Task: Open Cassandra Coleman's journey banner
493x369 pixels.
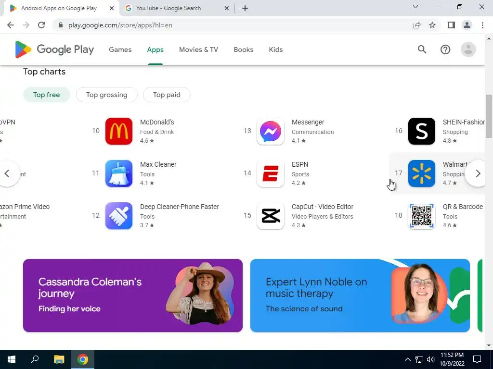Action: pyautogui.click(x=133, y=295)
